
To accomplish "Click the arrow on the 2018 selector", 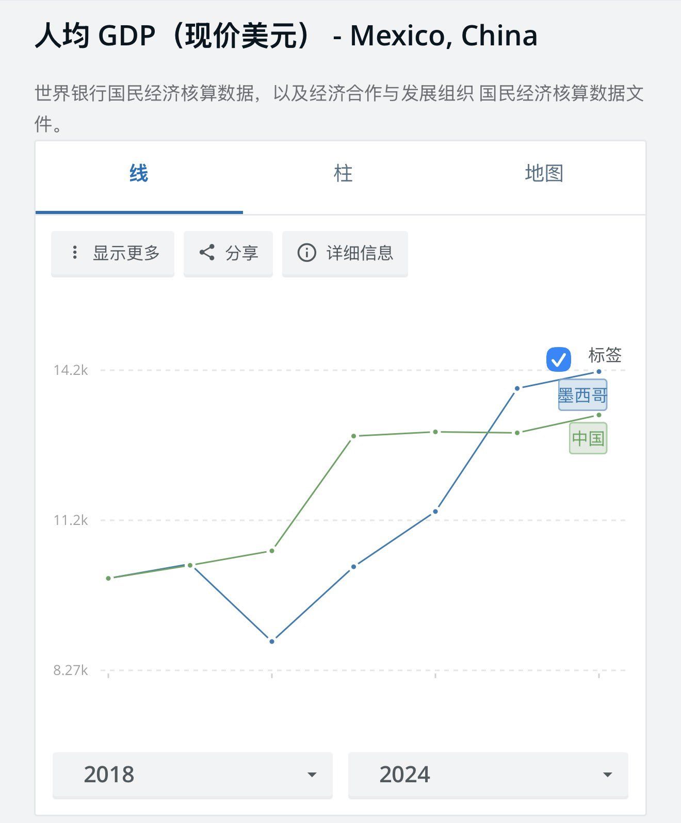I will 312,775.
